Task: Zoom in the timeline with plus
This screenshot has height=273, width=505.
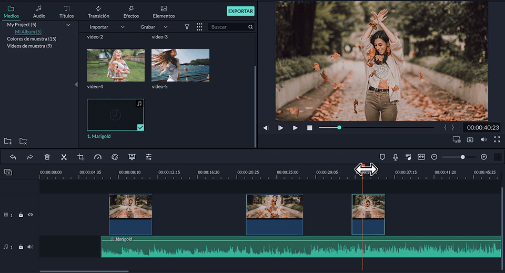Action: coord(484,157)
